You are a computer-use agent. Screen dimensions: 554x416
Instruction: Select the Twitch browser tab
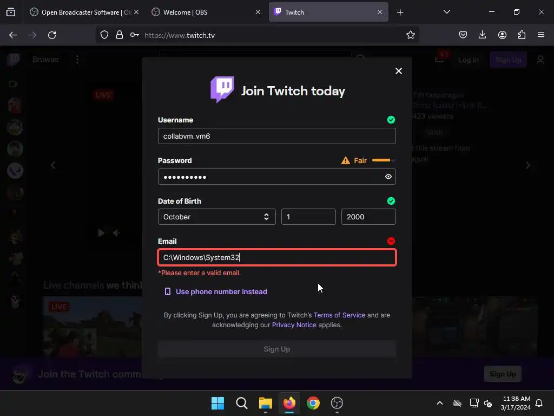point(324,12)
